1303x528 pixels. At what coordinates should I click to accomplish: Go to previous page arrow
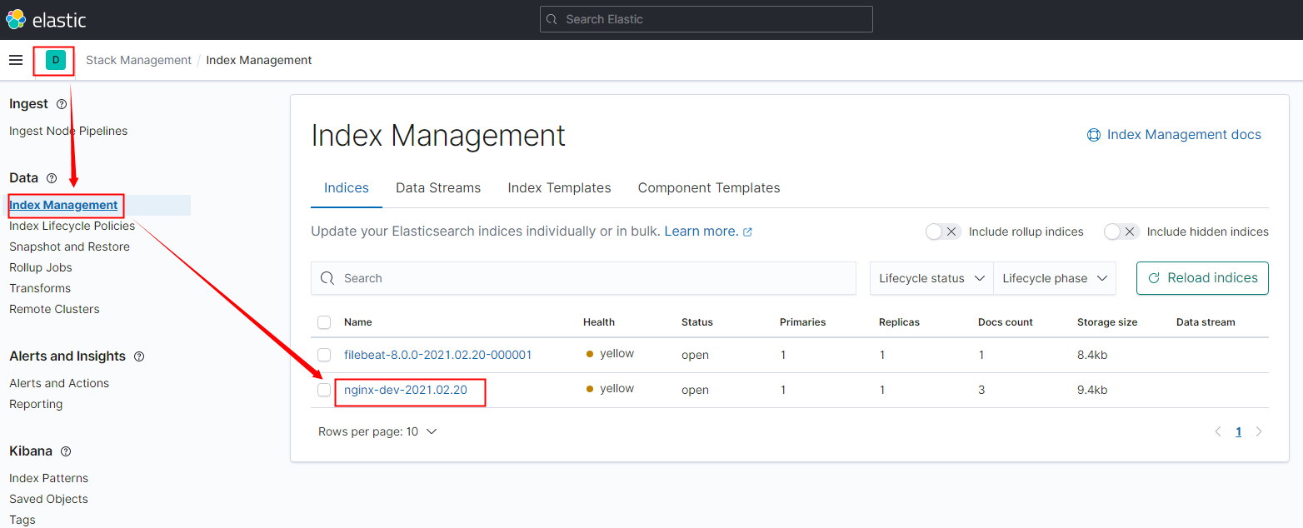click(1218, 431)
